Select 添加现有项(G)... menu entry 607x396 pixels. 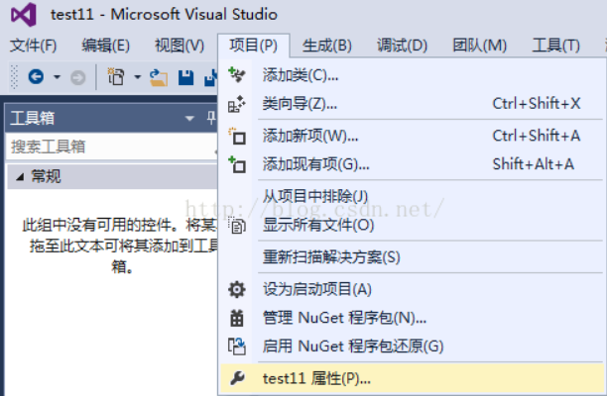[x=412, y=164]
